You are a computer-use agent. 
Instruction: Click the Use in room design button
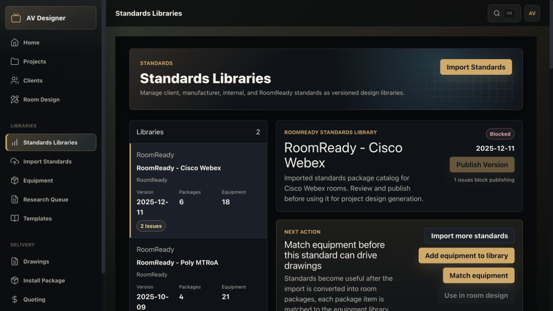pyautogui.click(x=476, y=295)
